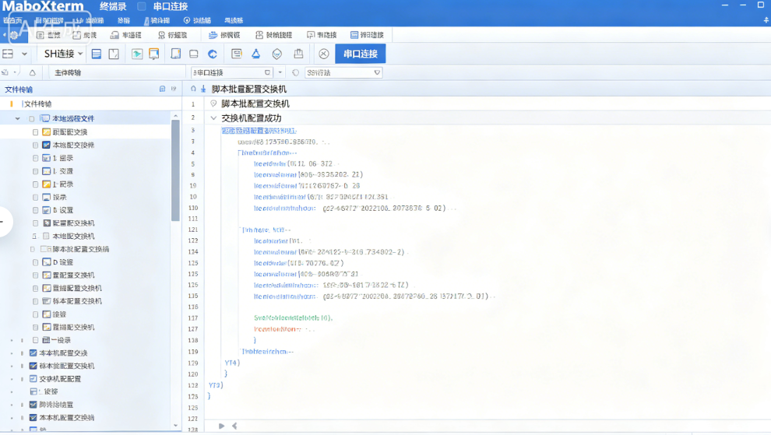Click the blue list lines toolbar icon
Viewport: 771px width, 435px height.
pos(97,54)
